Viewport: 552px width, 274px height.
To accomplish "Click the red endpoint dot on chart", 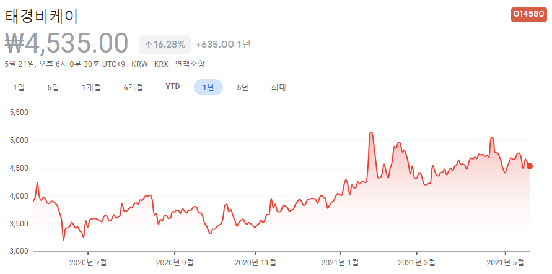I will click(530, 166).
